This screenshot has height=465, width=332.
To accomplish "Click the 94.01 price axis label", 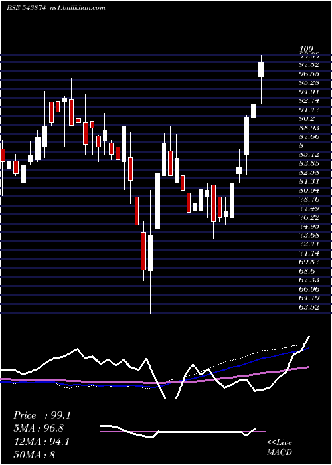I will pos(309,92).
